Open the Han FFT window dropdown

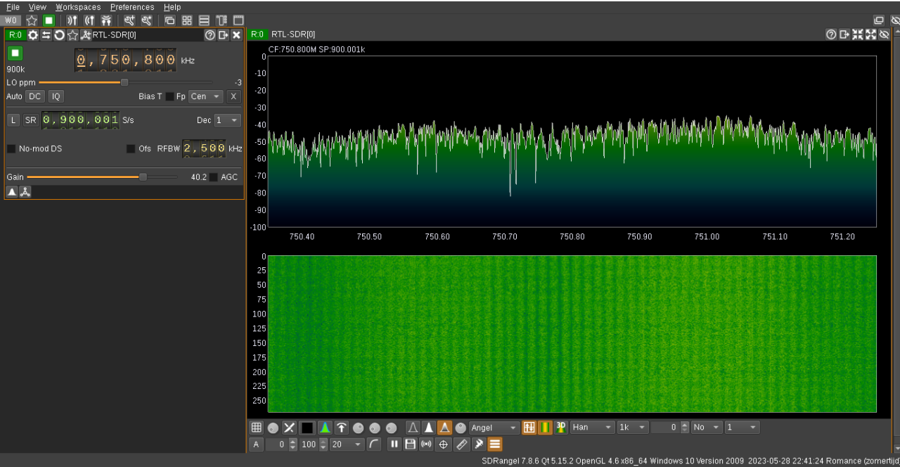pos(592,428)
